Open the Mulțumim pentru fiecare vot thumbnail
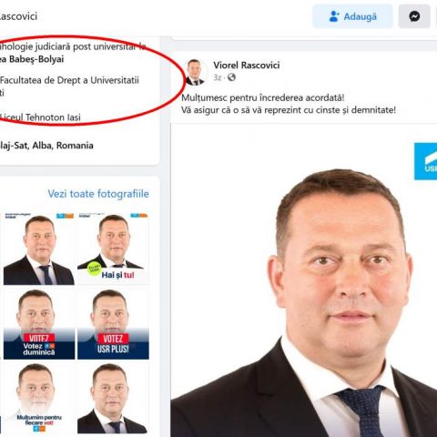437x437 pixels. coord(39,398)
